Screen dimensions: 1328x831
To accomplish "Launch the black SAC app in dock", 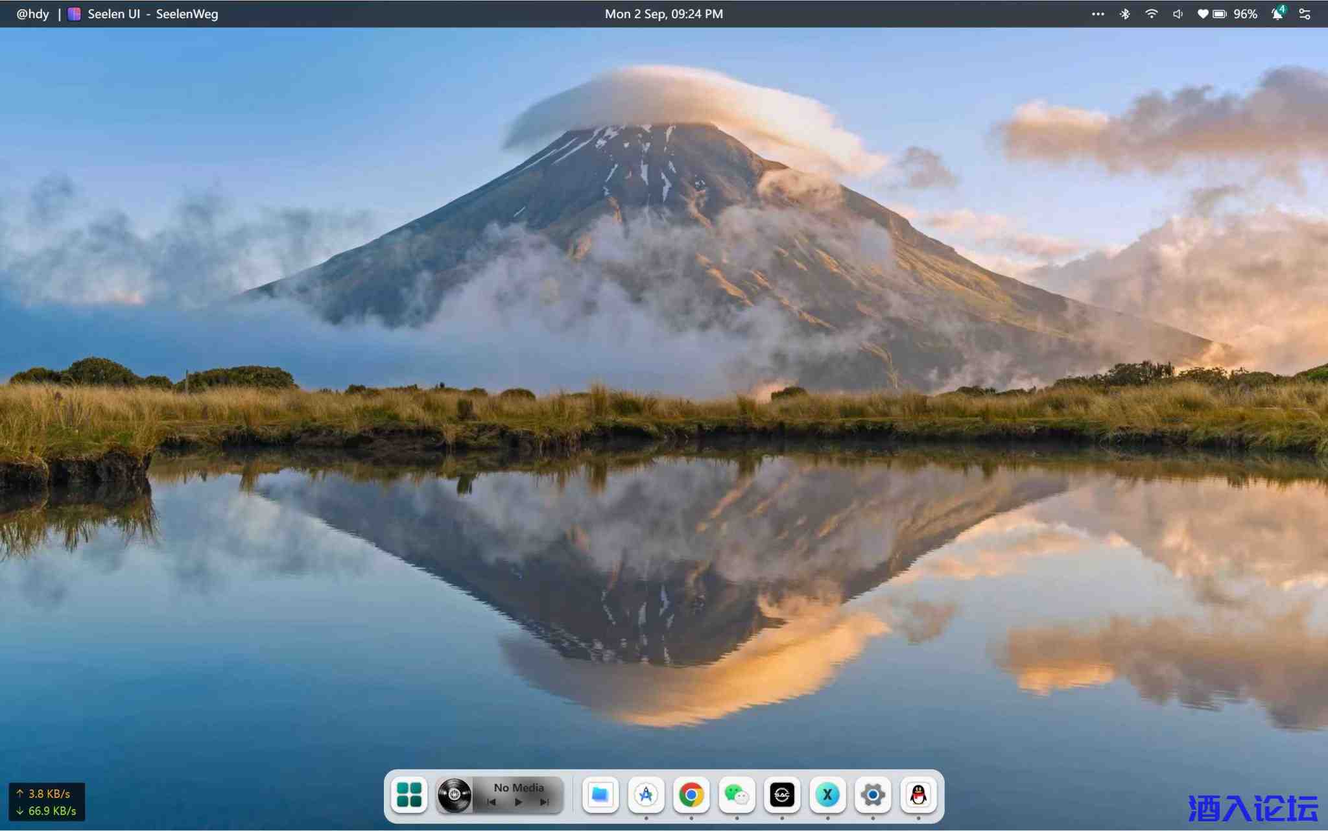I will (x=782, y=795).
